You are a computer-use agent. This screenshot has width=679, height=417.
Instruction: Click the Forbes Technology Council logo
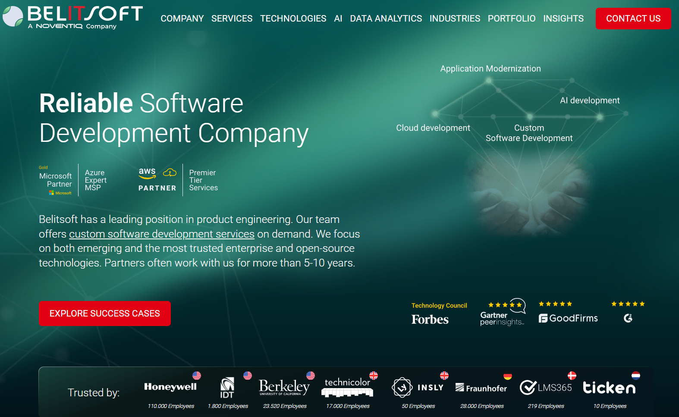pos(439,314)
